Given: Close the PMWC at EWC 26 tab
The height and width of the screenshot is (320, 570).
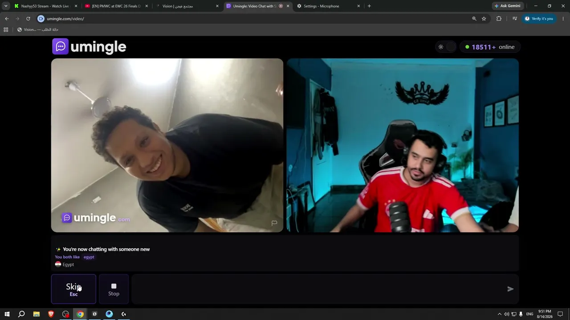Looking at the screenshot, I should (147, 6).
